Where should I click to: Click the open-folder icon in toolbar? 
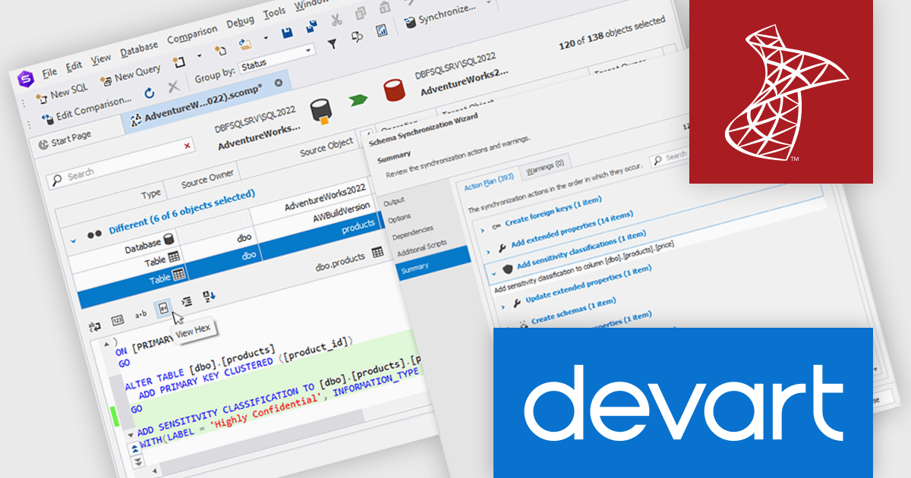pyautogui.click(x=244, y=42)
